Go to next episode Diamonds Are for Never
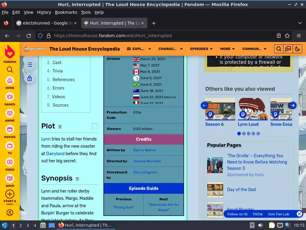This screenshot has width=306, height=230. [x=163, y=207]
